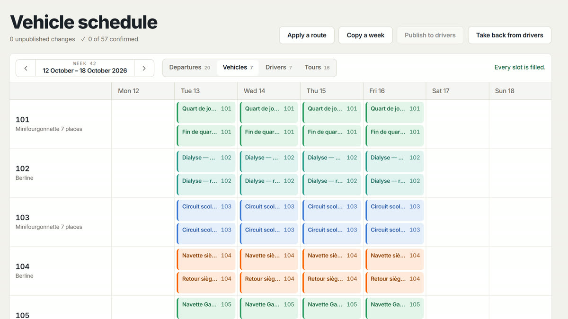Viewport: 568px width, 319px height.
Task: Open Thursday's first Dialyse 102 card
Action: (331, 161)
